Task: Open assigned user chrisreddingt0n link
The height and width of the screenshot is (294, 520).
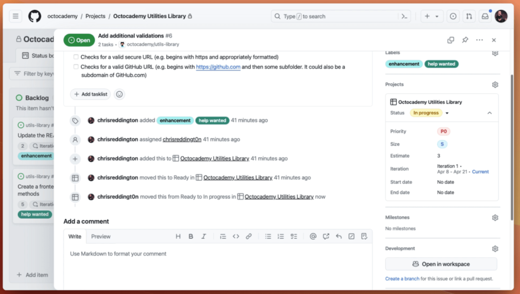Action: click(182, 140)
